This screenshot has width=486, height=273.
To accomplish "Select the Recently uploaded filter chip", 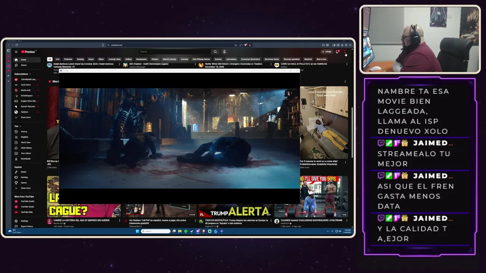I will tap(292, 59).
